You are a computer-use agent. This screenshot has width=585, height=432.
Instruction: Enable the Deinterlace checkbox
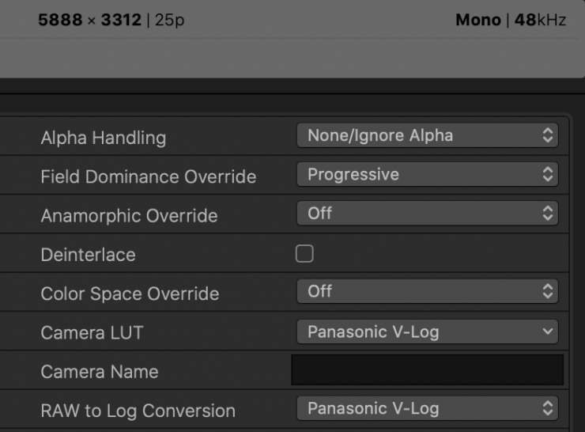point(304,254)
